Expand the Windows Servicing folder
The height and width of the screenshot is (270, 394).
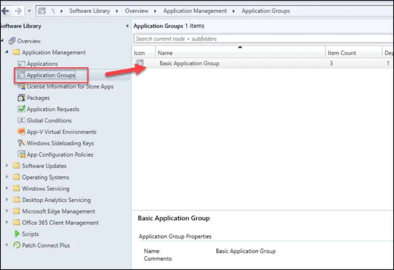(x=7, y=188)
